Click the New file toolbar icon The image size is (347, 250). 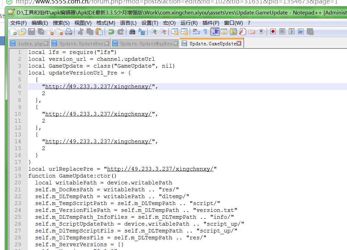tap(13, 32)
